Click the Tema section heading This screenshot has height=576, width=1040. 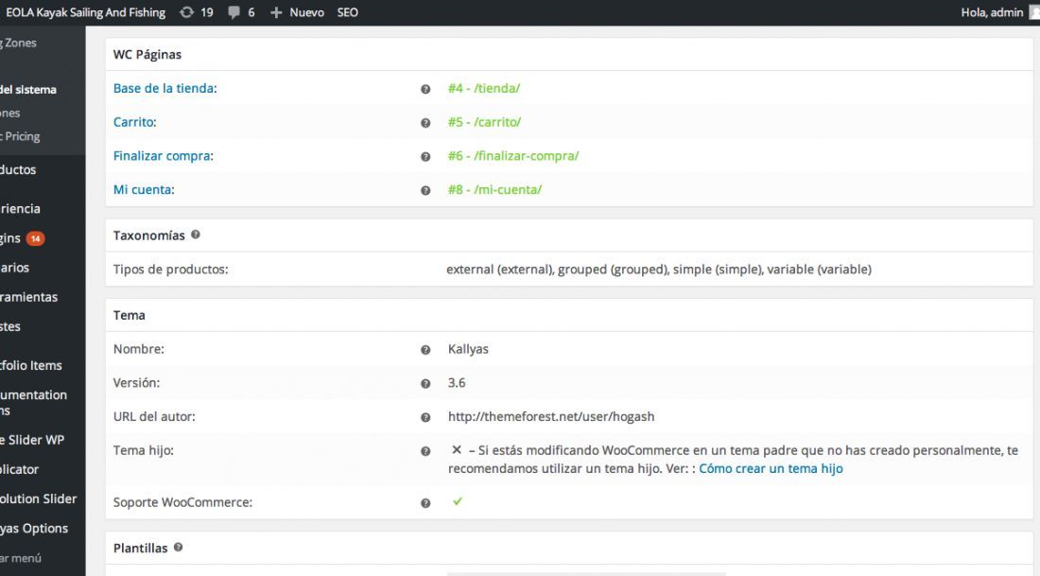(x=129, y=315)
